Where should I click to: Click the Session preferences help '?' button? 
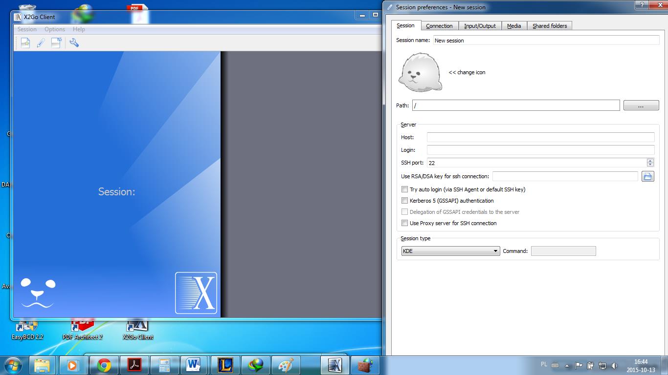pyautogui.click(x=641, y=5)
